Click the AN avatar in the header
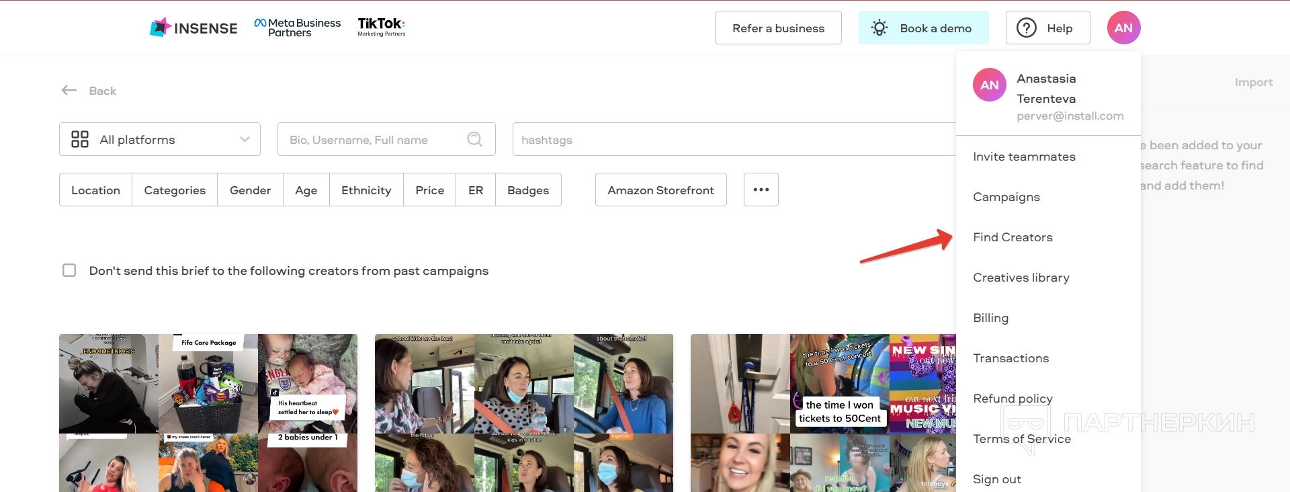This screenshot has height=492, width=1290. tap(1123, 28)
